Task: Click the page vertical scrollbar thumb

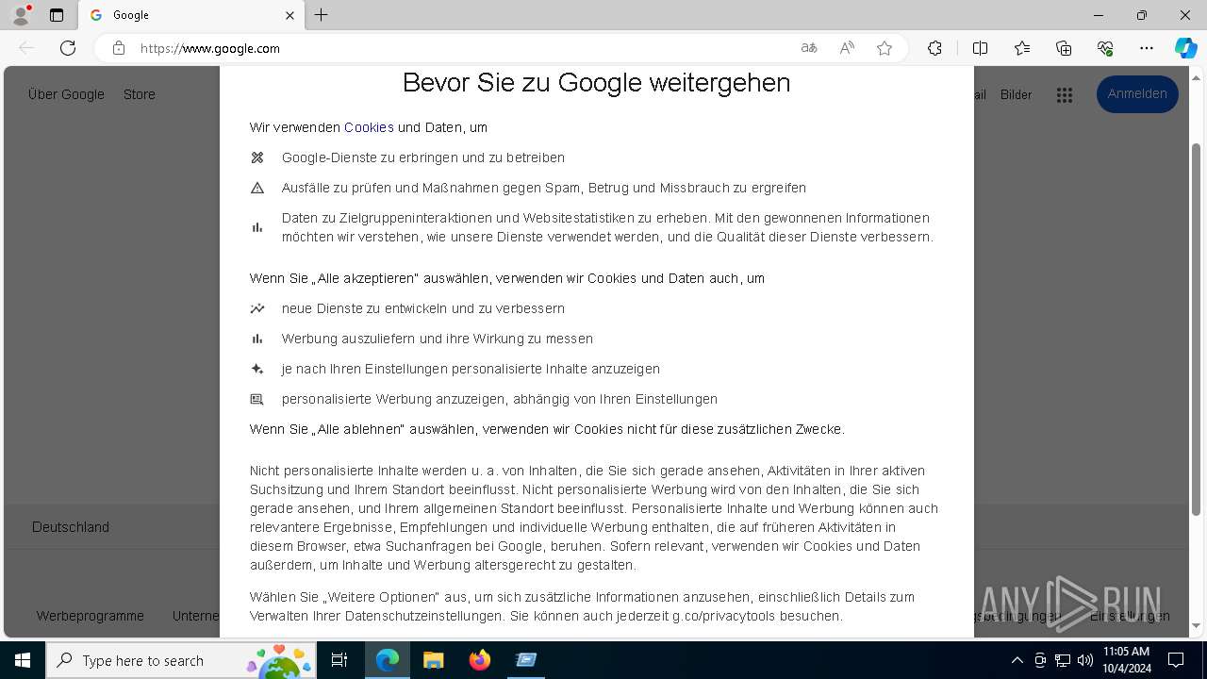Action: pyautogui.click(x=1197, y=330)
